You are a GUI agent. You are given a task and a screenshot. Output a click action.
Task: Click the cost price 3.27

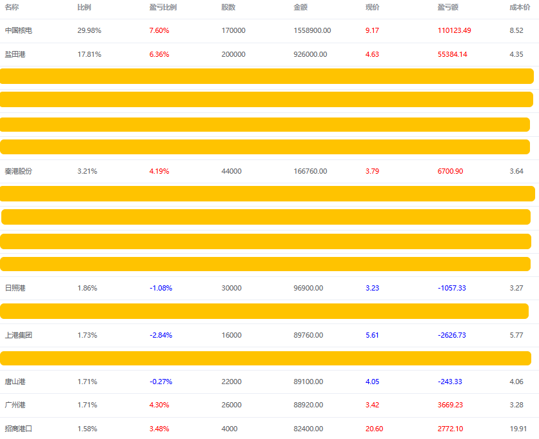click(516, 288)
